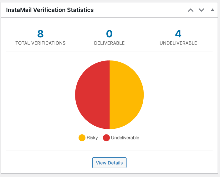Click the Deliverable label
This screenshot has width=220, height=177.
pyautogui.click(x=109, y=43)
